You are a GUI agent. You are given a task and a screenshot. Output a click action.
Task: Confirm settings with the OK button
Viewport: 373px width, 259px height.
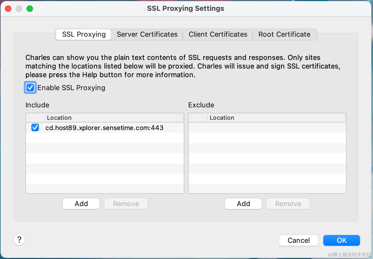coord(342,240)
